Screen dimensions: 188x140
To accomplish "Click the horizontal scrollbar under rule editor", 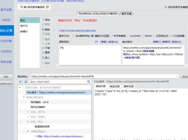I will (122, 66).
